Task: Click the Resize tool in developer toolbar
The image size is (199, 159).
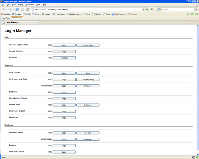Action: click(97, 14)
